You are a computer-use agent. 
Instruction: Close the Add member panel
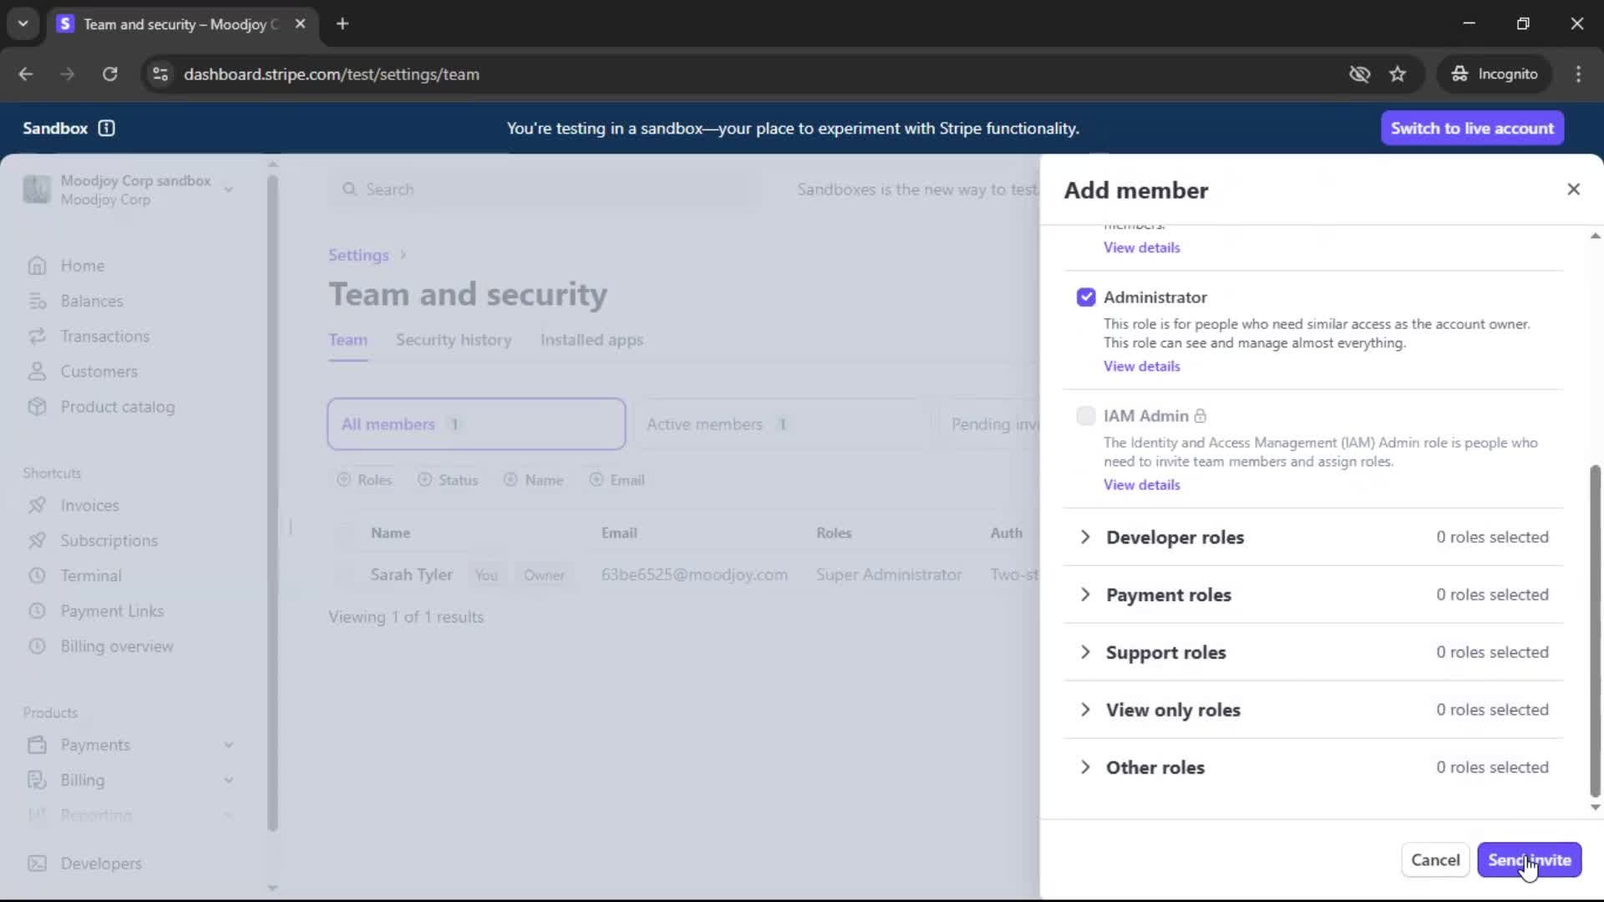click(x=1573, y=190)
